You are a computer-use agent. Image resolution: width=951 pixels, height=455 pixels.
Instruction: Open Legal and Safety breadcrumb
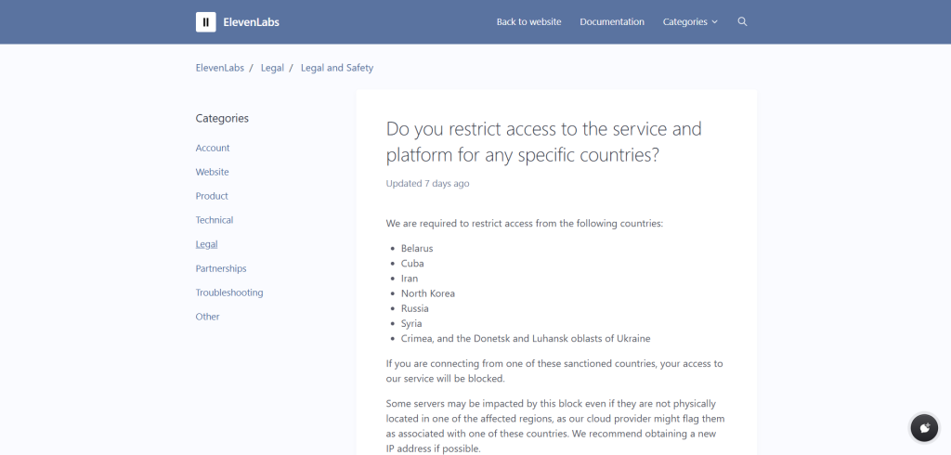337,68
